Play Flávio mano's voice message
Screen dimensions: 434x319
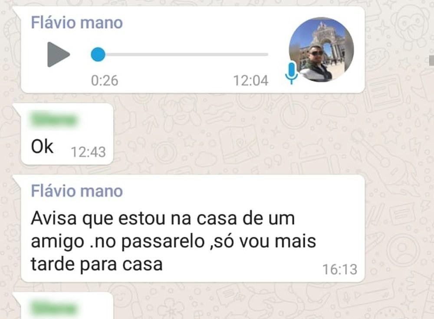pyautogui.click(x=59, y=55)
